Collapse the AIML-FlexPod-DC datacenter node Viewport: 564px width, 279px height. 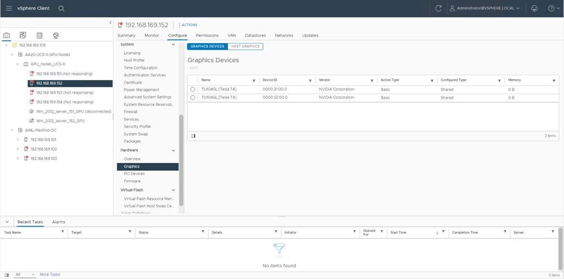click(x=12, y=130)
